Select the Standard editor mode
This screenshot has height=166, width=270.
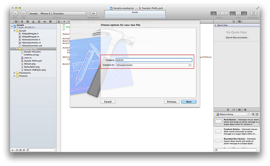click(x=213, y=13)
